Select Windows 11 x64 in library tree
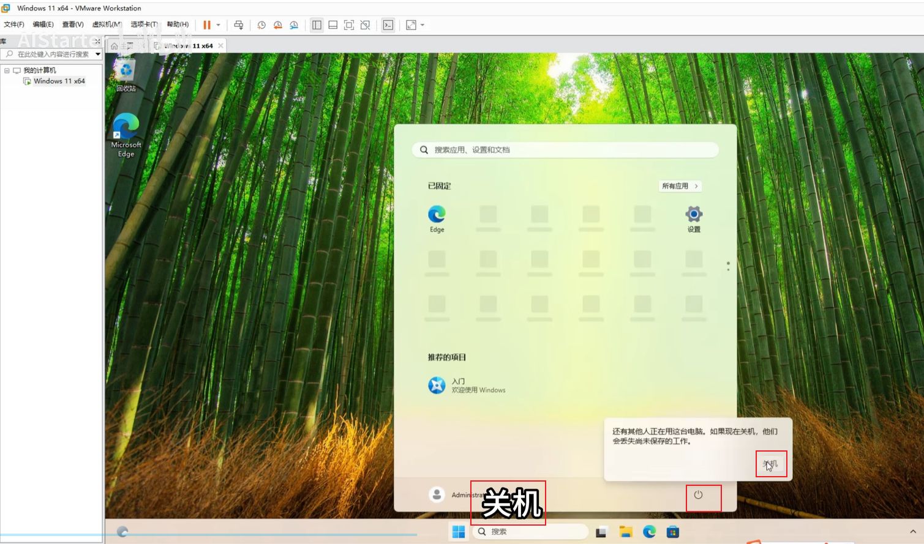 (59, 81)
